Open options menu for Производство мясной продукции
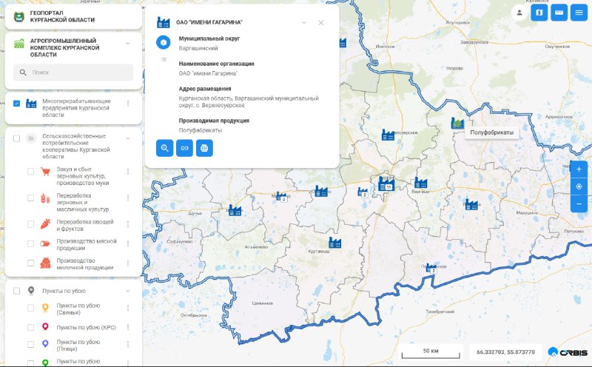 (127, 243)
